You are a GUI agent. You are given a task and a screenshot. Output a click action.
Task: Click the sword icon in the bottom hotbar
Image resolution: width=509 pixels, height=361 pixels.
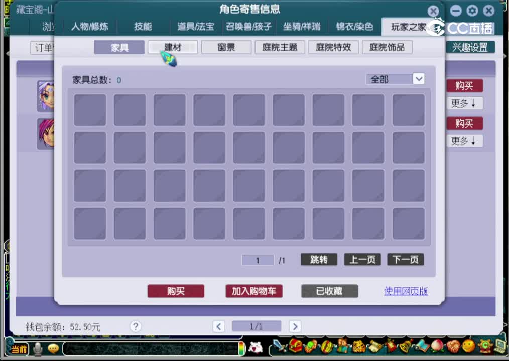[x=279, y=347]
